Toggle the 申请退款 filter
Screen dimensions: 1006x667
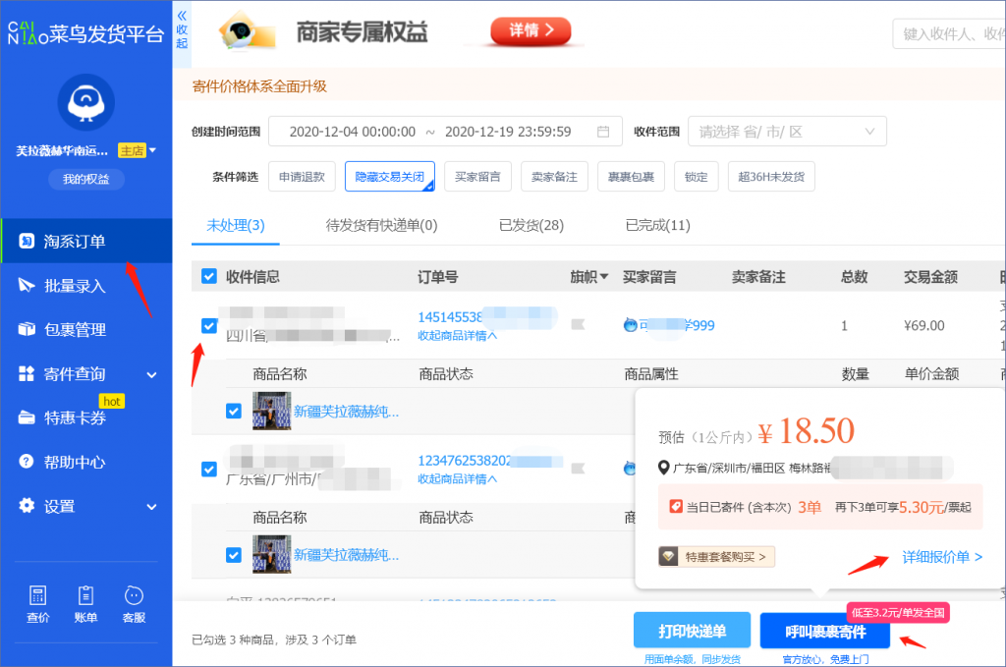tap(302, 177)
